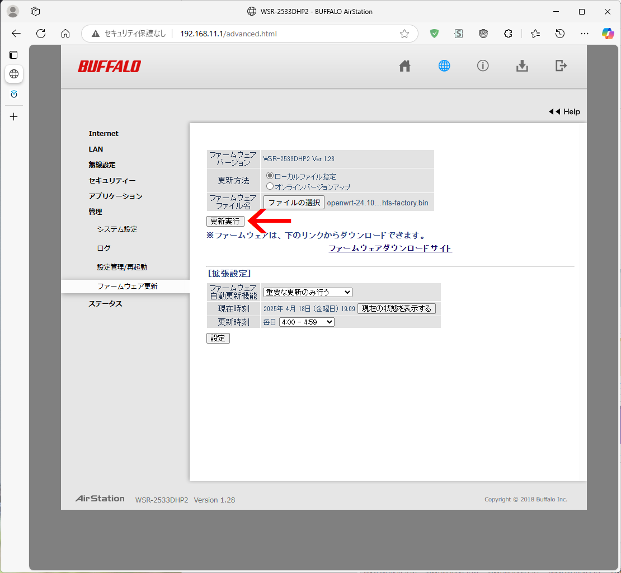Select オンラインバージョンアップ radio button
This screenshot has width=621, height=573.
click(270, 186)
